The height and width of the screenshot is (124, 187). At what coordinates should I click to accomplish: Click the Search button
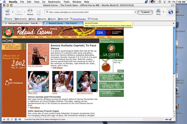click(145, 12)
